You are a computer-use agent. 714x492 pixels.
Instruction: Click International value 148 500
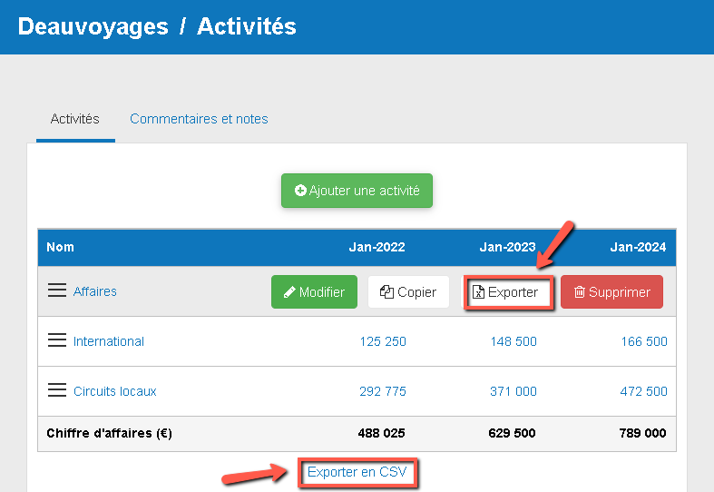(x=513, y=341)
